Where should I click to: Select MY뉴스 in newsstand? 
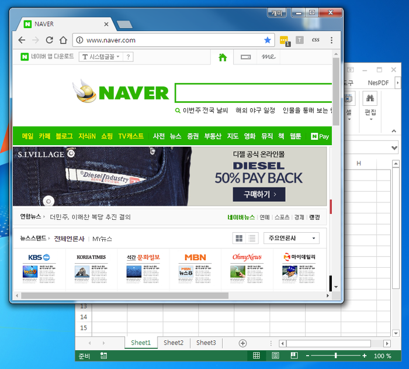click(x=102, y=239)
